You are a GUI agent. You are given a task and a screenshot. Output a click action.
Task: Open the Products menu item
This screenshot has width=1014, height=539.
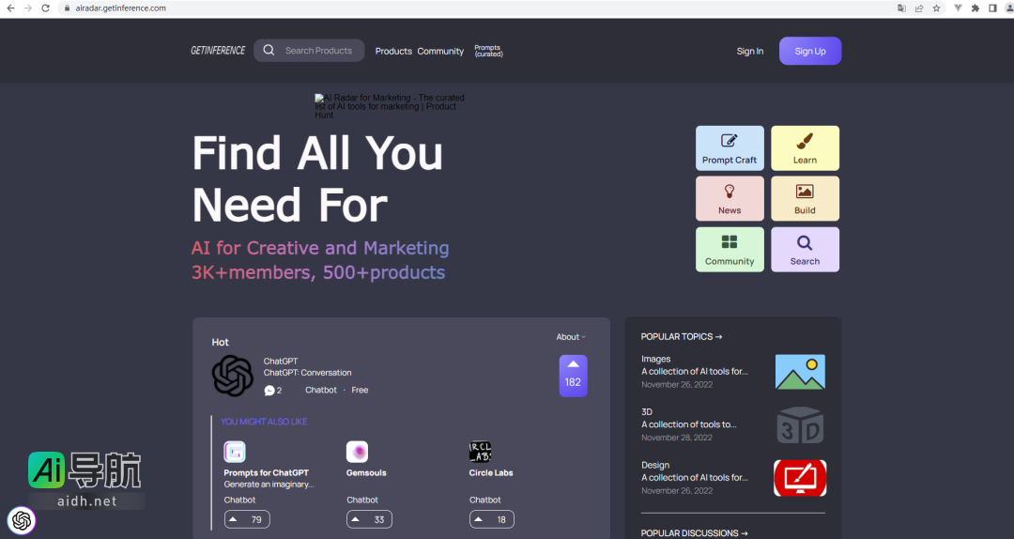393,51
